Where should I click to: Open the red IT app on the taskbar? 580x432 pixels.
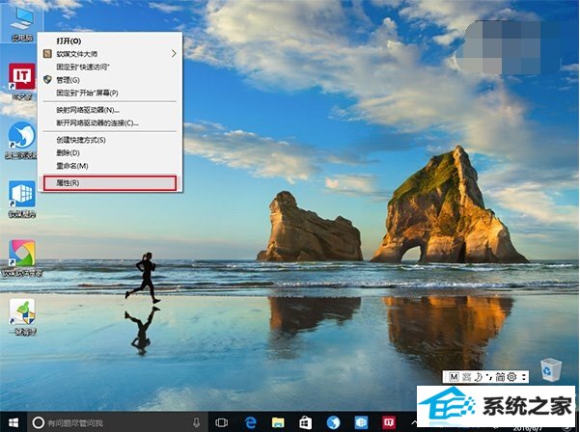389,422
